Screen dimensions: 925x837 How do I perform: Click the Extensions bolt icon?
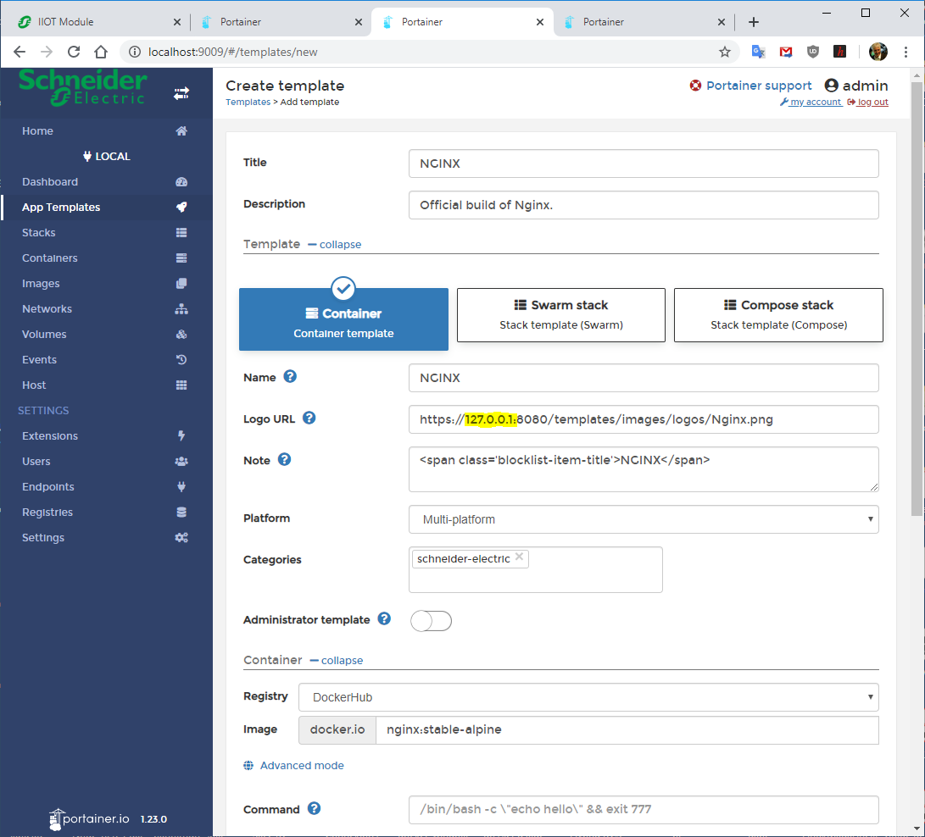(181, 435)
